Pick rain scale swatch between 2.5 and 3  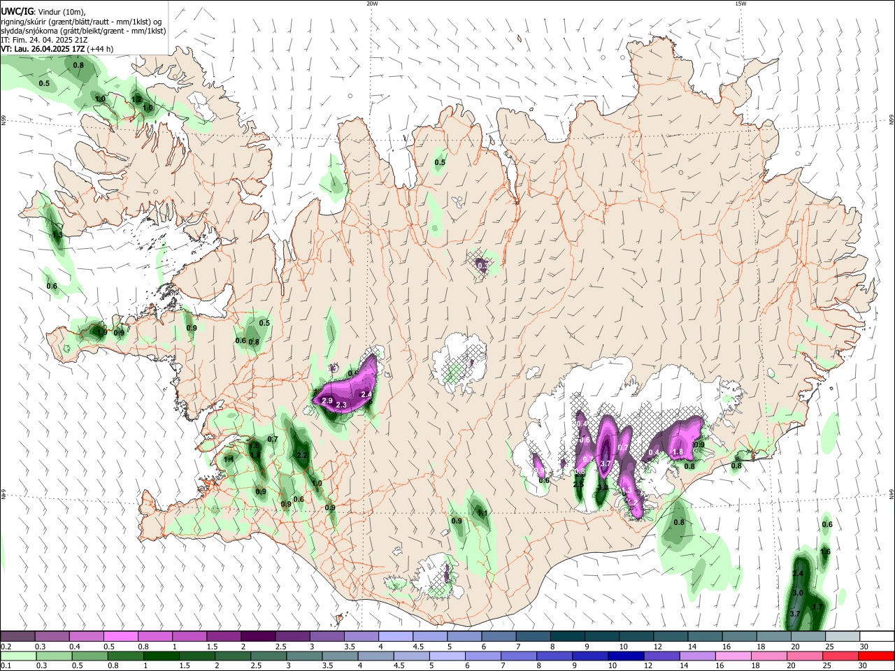coord(268,656)
